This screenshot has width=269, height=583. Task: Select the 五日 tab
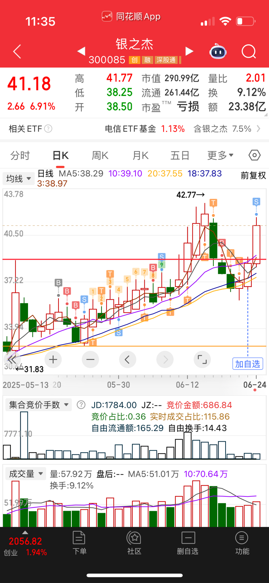pos(180,155)
